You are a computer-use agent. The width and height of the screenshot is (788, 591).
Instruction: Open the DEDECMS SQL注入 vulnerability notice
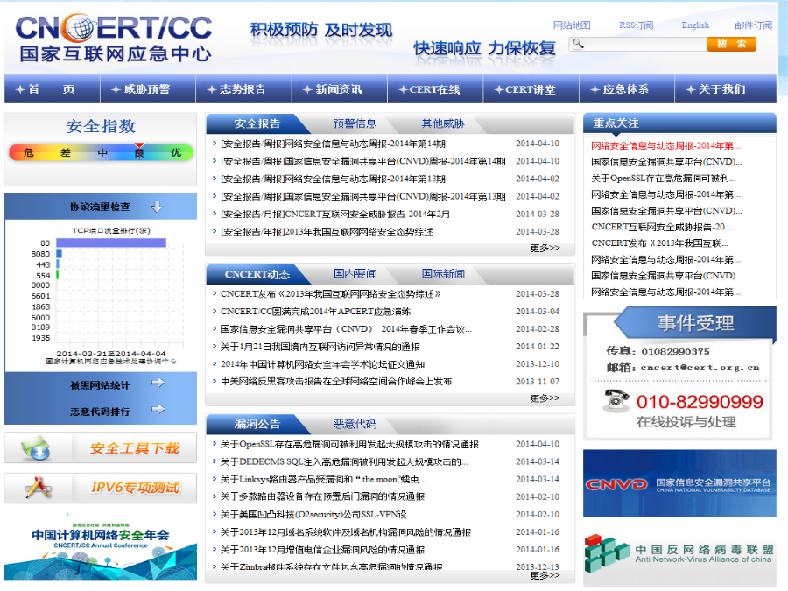(x=344, y=461)
